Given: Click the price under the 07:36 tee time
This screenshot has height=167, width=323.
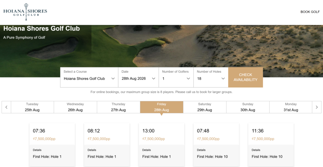Looking at the screenshot, I should (44, 139).
